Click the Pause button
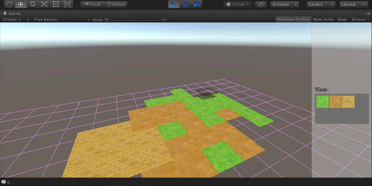Image resolution: width=372 pixels, height=186 pixels. (185, 4)
